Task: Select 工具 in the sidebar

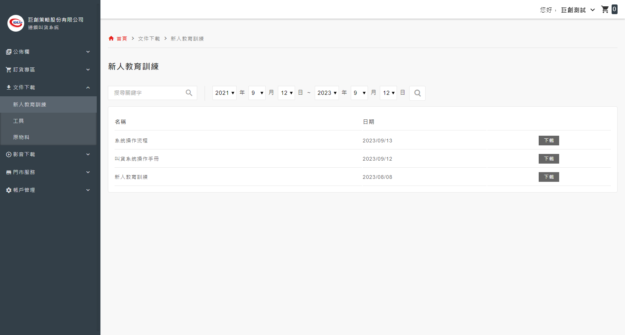Action: pyautogui.click(x=48, y=121)
